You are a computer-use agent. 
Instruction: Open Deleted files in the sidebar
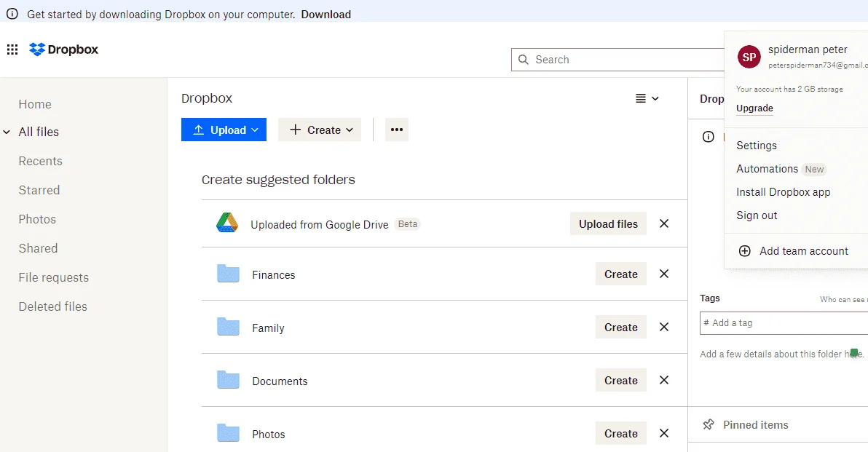pyautogui.click(x=52, y=306)
